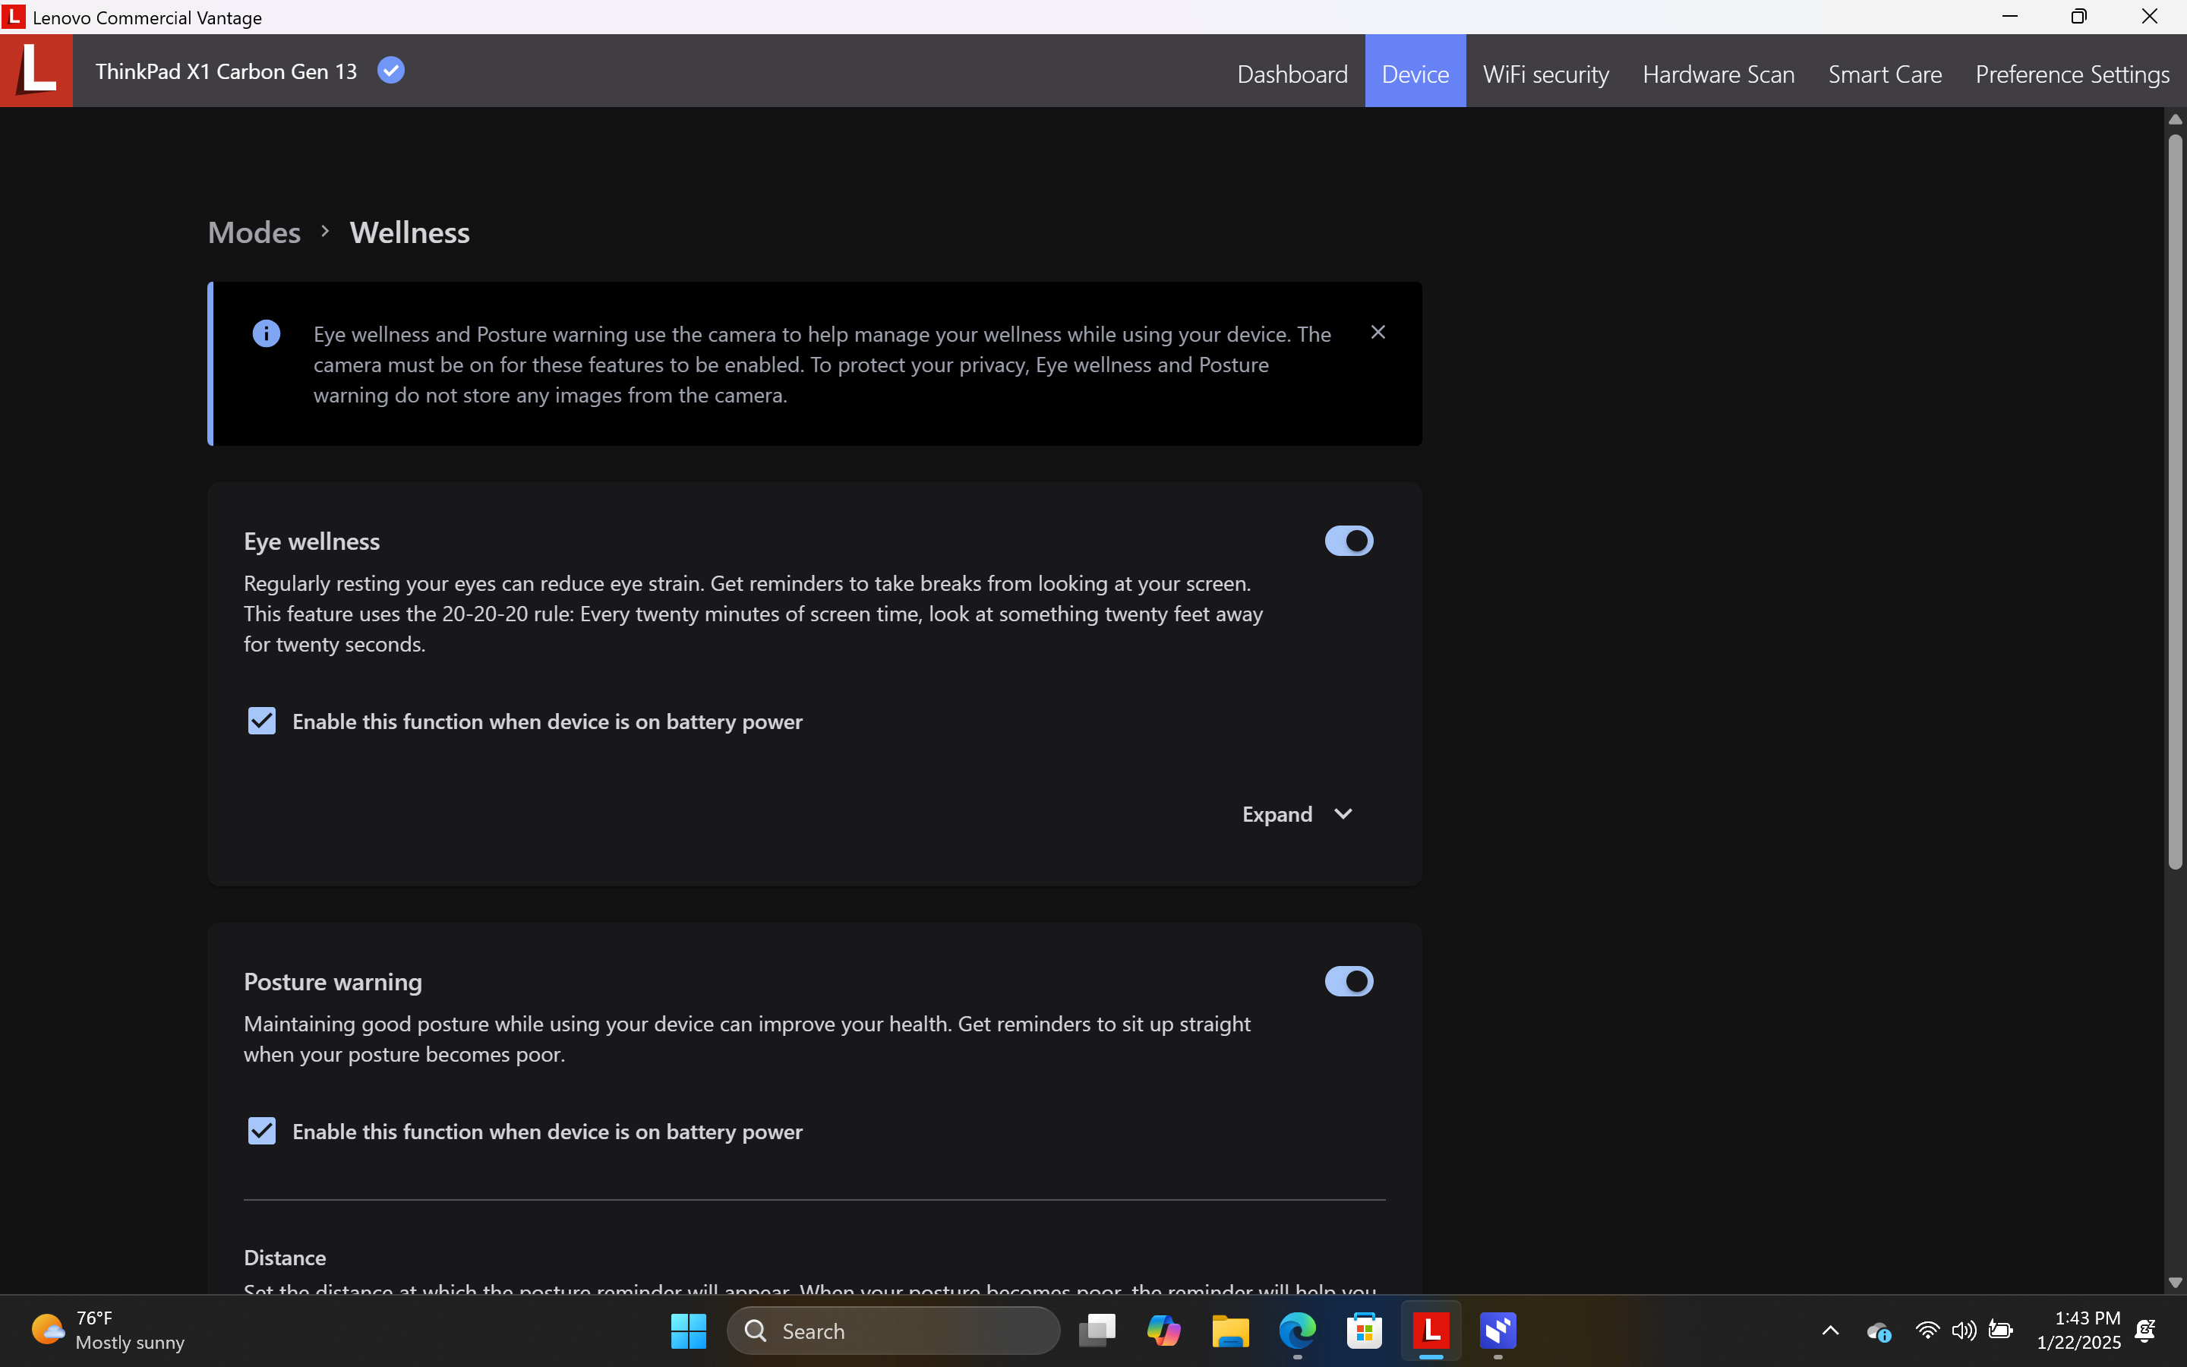This screenshot has height=1367, width=2187.
Task: Open Microsoft Store from taskbar
Action: 1365,1331
